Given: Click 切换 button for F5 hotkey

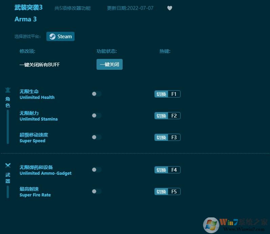Looking at the screenshot, I should 161,192.
